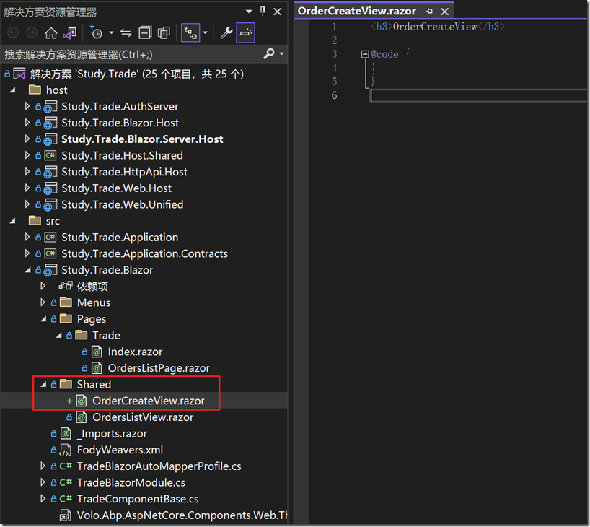590x527 pixels.
Task: Select Study.Trade.Blazor.Host project
Action: 120,123
